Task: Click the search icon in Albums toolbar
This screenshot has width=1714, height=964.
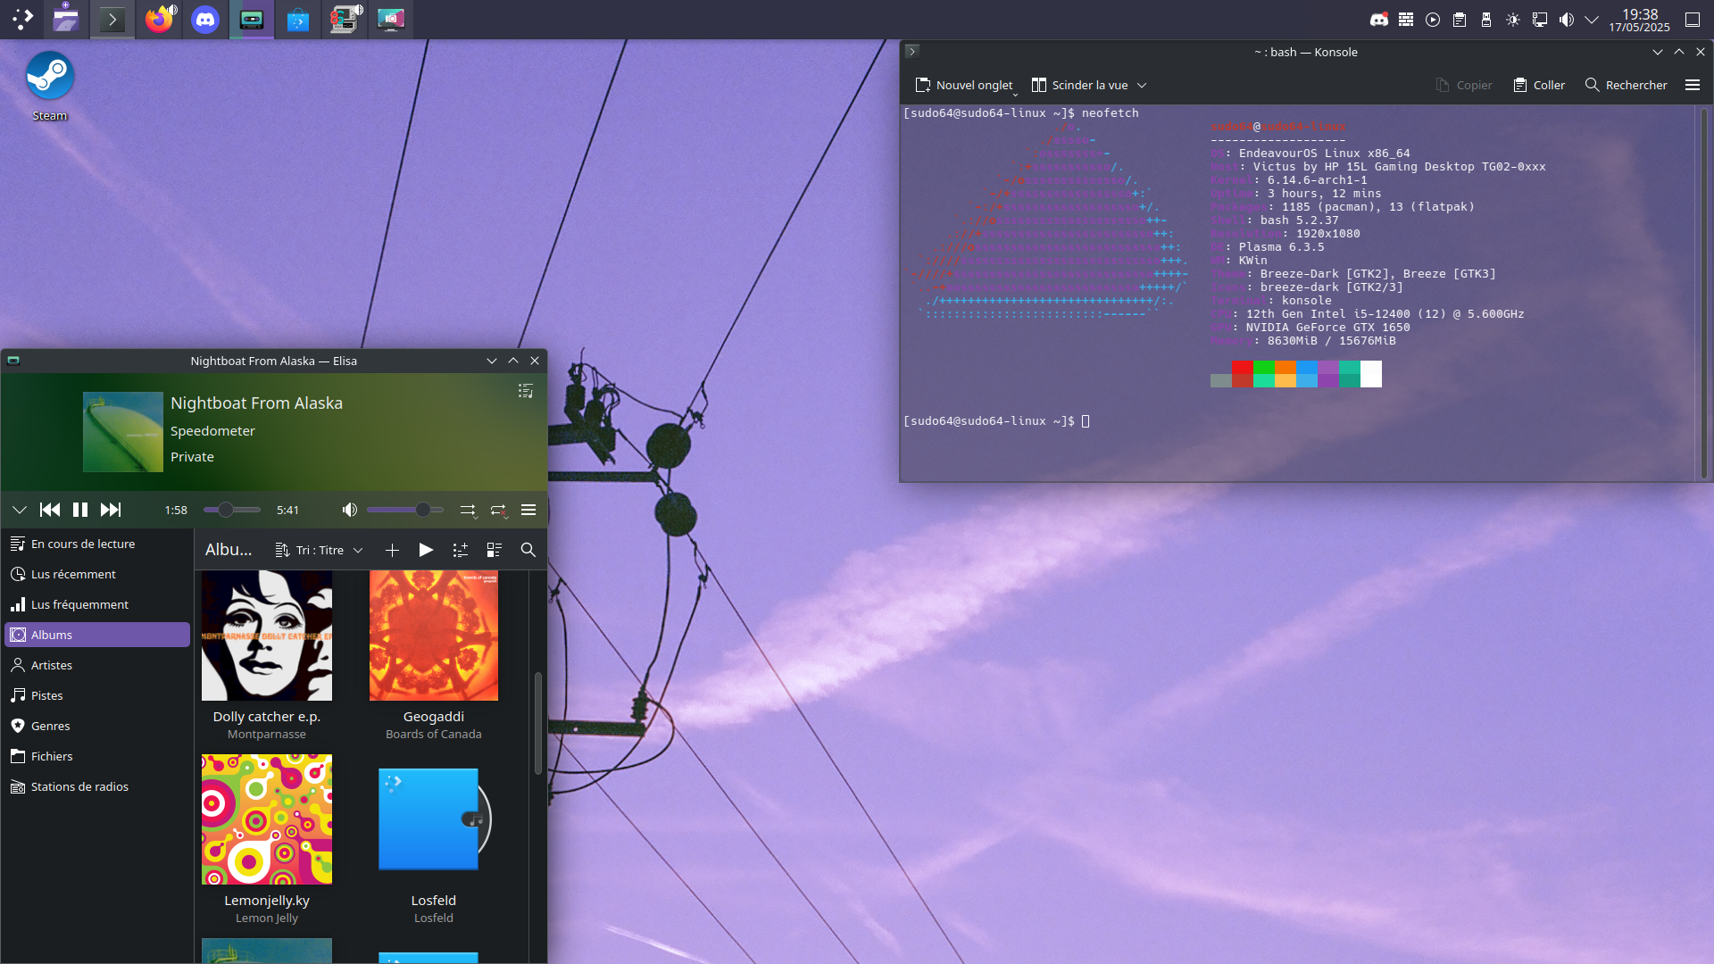Action: (x=528, y=550)
